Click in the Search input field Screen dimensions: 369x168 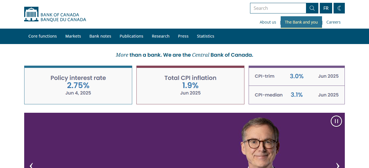pyautogui.click(x=278, y=8)
